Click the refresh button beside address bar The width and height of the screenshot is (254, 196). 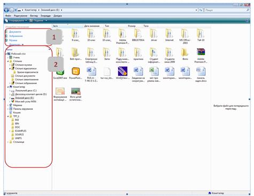(x=201, y=10)
